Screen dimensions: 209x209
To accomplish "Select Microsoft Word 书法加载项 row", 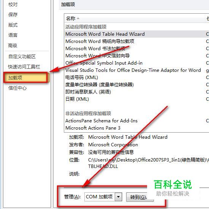I will (x=136, y=48).
